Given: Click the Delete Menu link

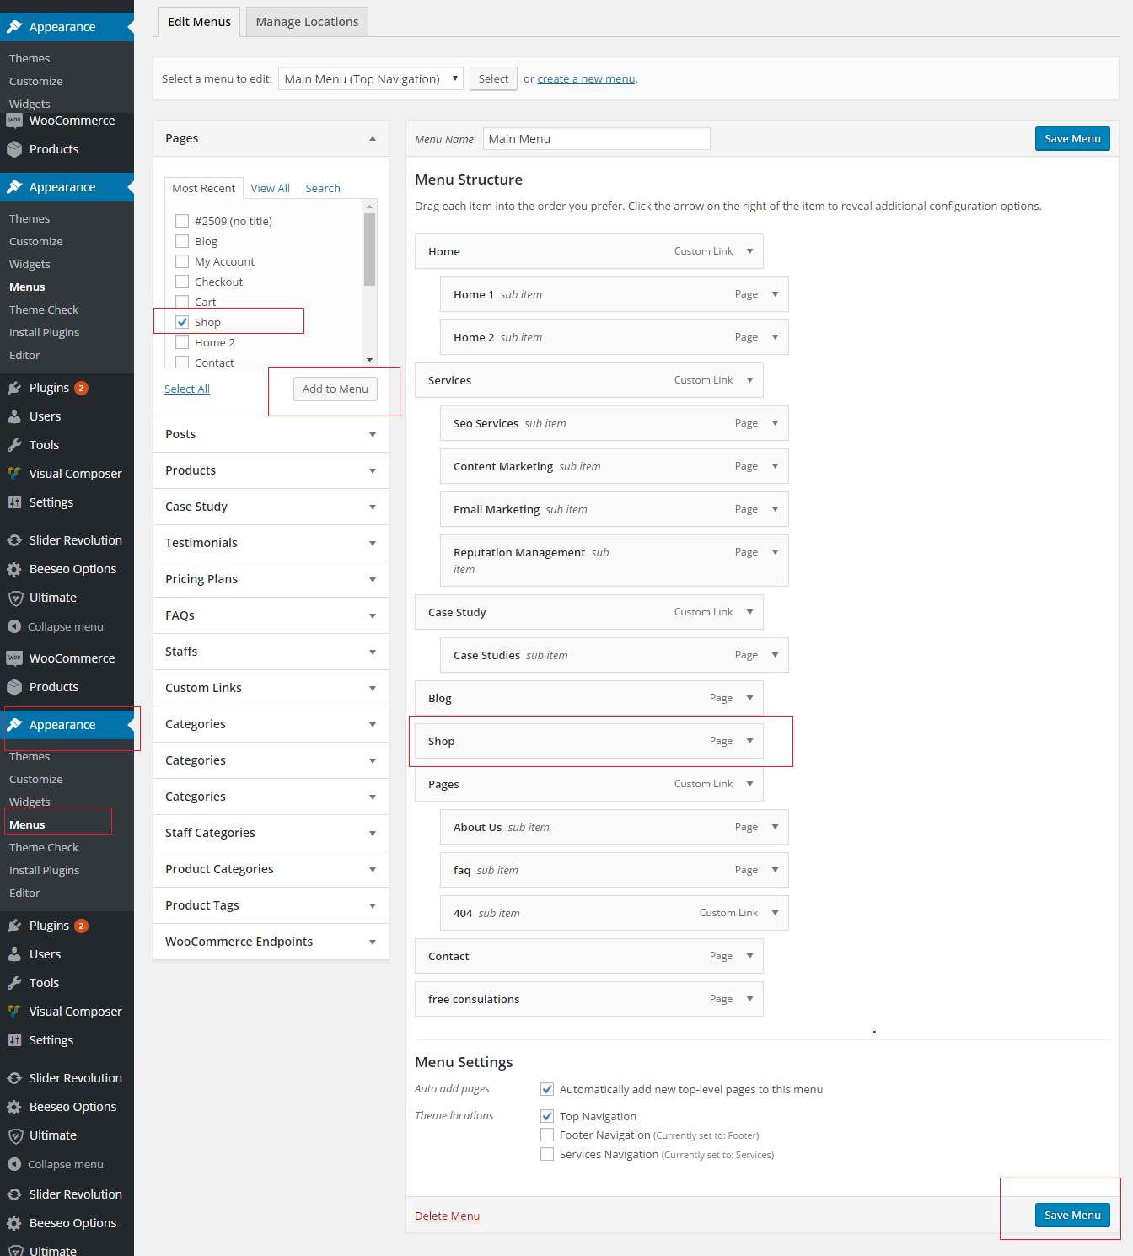Looking at the screenshot, I should point(447,1216).
